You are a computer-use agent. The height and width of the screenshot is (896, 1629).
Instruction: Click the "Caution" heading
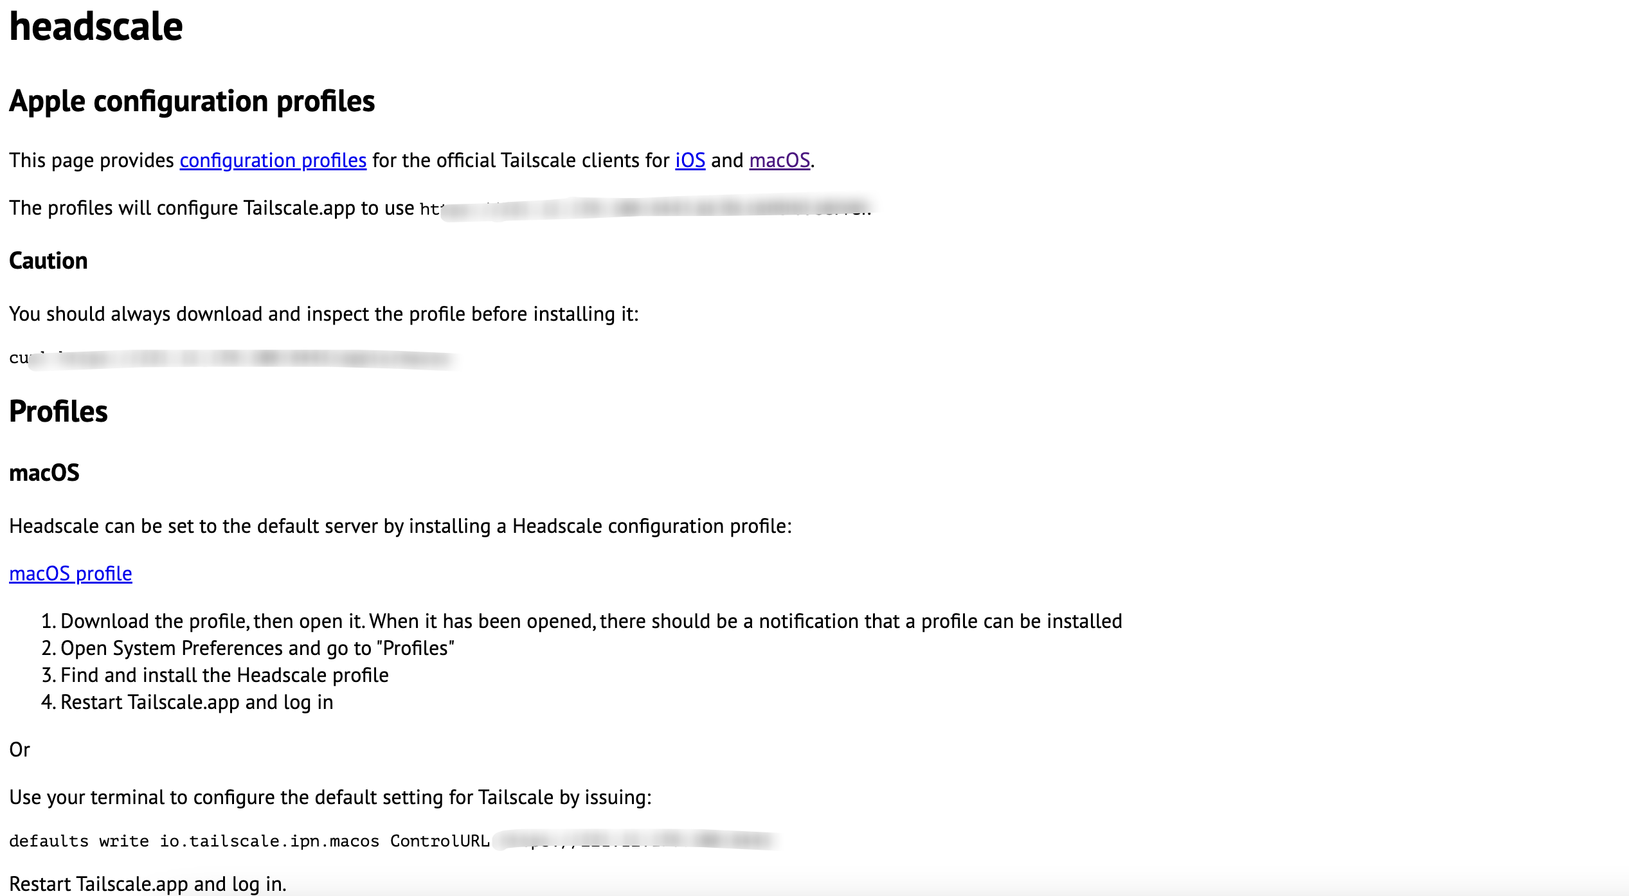coord(48,261)
